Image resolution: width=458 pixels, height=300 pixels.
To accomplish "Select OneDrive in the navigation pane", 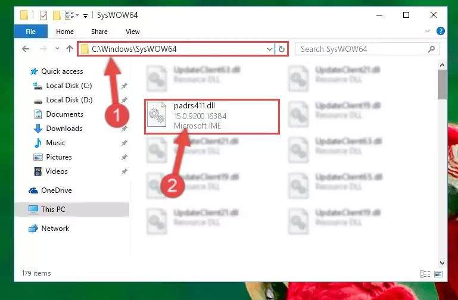I will pos(57,190).
